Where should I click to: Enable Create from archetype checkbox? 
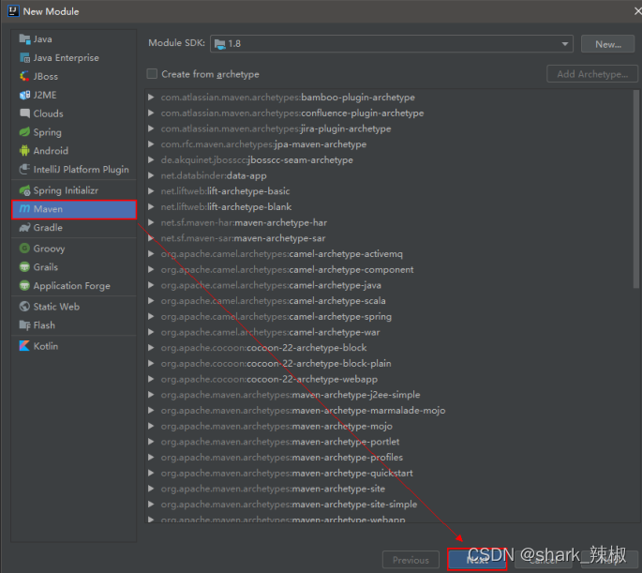pyautogui.click(x=152, y=74)
